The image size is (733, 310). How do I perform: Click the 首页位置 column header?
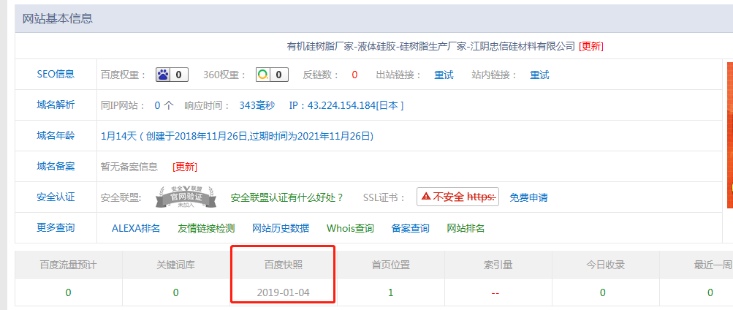pyautogui.click(x=391, y=265)
